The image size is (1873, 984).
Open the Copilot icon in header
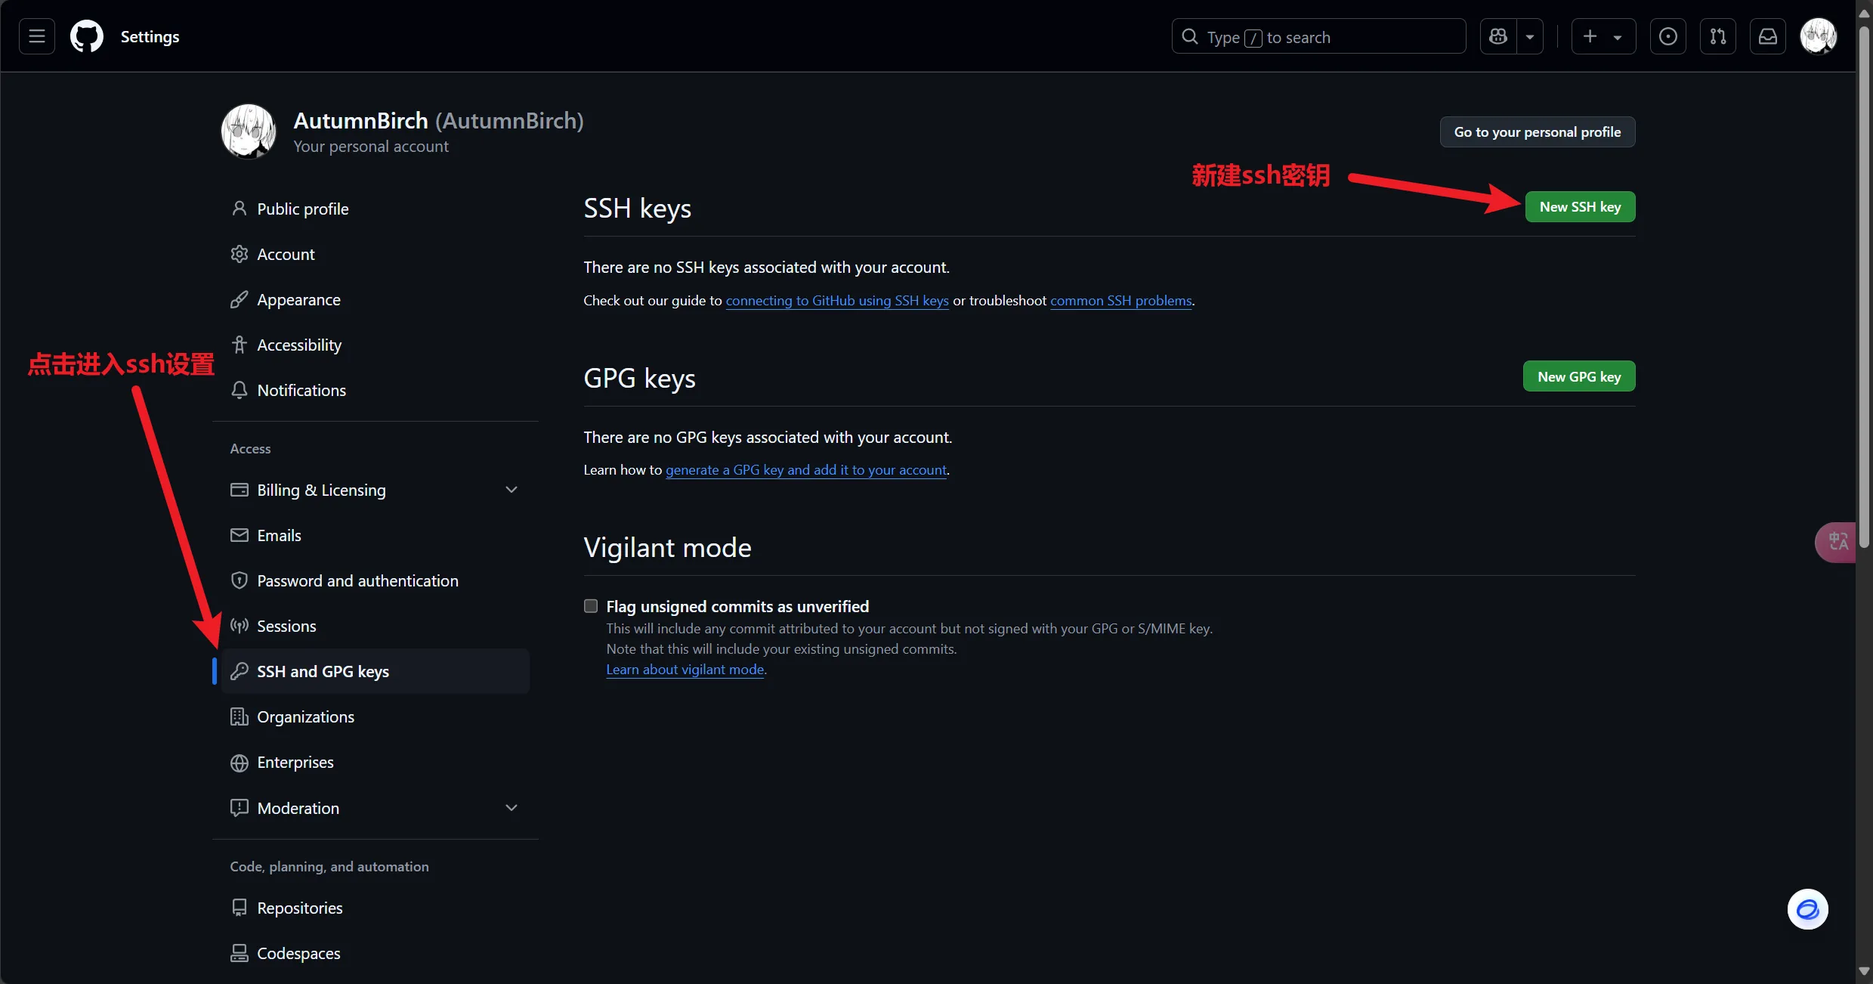click(x=1498, y=36)
